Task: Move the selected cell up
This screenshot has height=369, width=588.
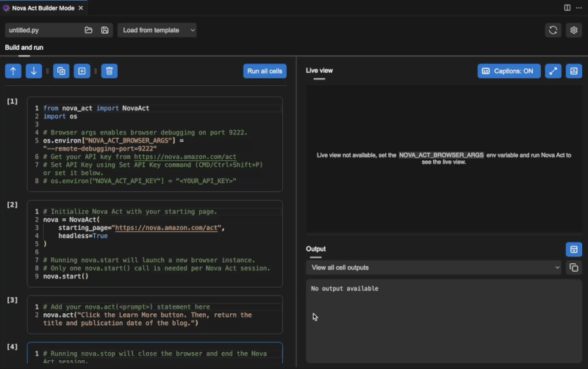Action: click(x=13, y=71)
